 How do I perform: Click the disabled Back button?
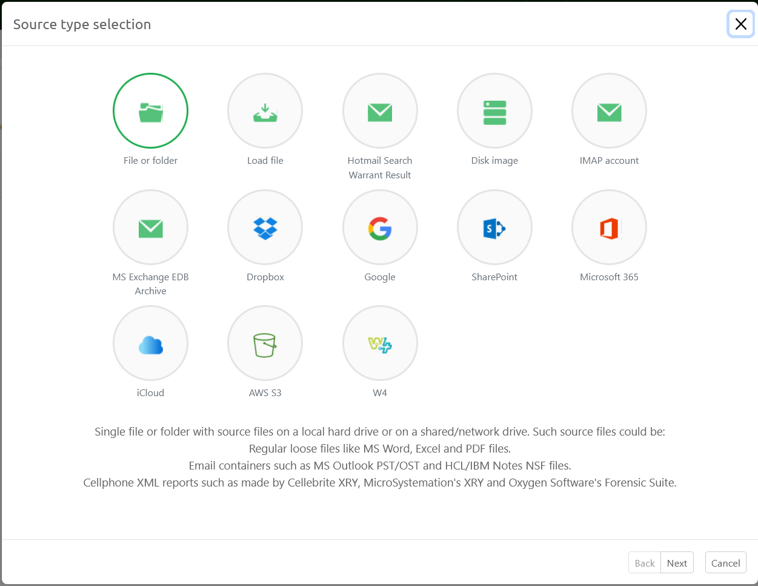point(644,562)
